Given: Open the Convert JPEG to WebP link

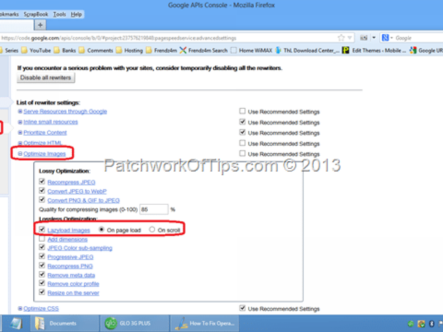Looking at the screenshot, I should [77, 191].
